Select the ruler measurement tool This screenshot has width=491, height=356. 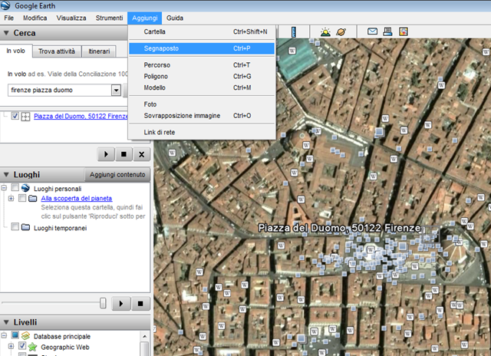click(x=293, y=32)
